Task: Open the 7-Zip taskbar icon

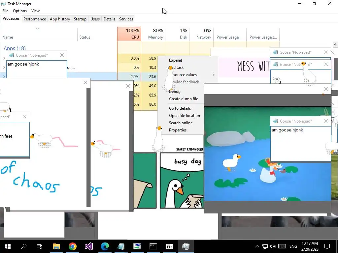Action: click(x=170, y=246)
